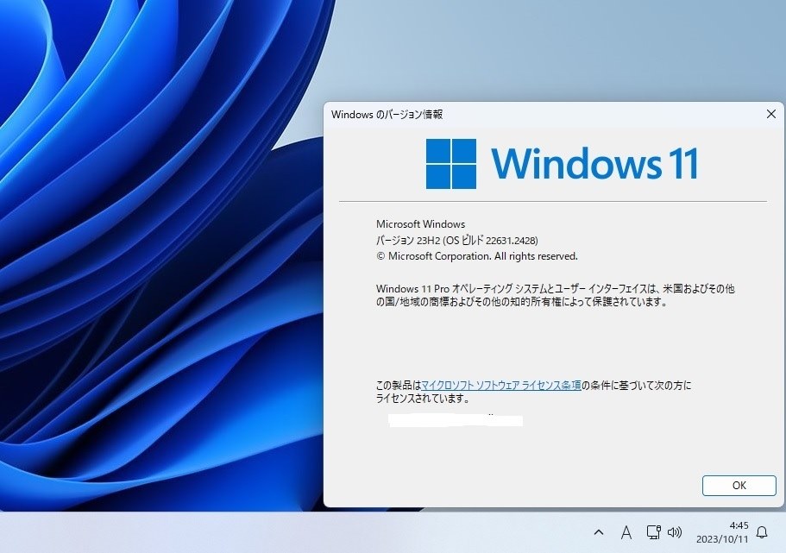Viewport: 786px width, 553px height.
Task: Select the IME input indicator "A" icon
Action: [x=626, y=532]
